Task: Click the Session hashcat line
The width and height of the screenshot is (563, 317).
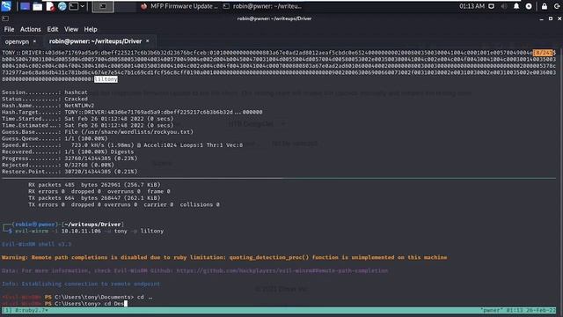Action: [x=45, y=92]
